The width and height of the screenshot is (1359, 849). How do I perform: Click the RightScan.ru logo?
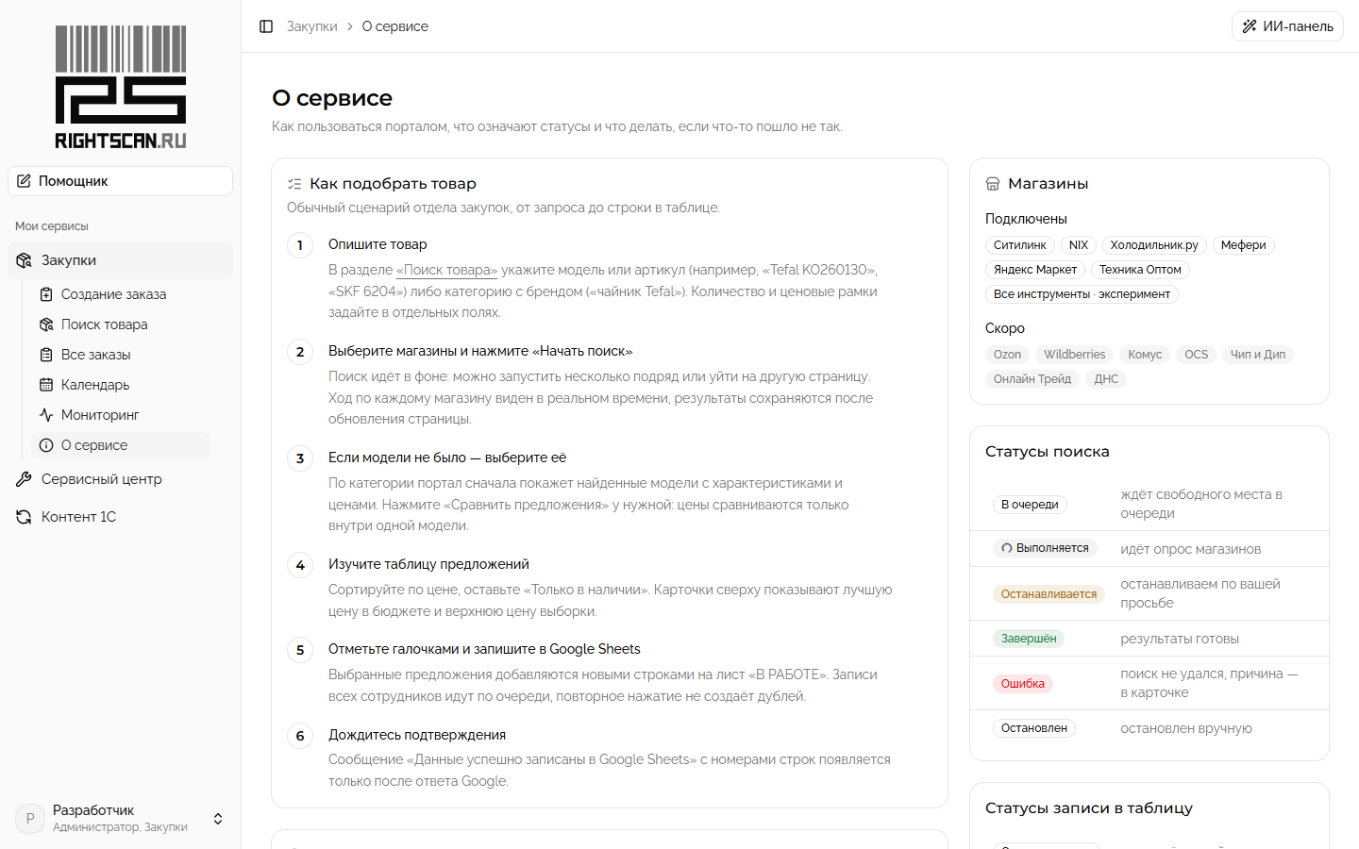121,87
